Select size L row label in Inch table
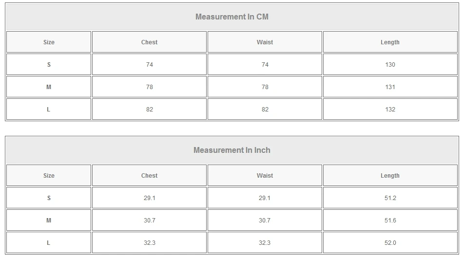 coord(49,243)
